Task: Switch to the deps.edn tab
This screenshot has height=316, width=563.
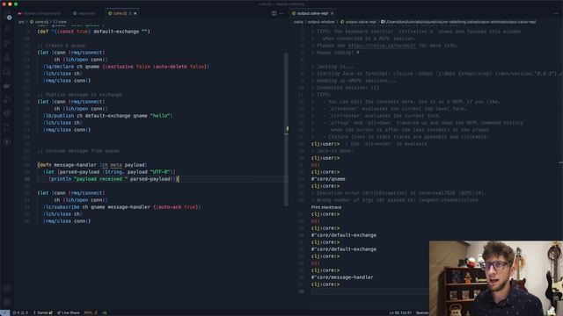Action: pos(84,13)
